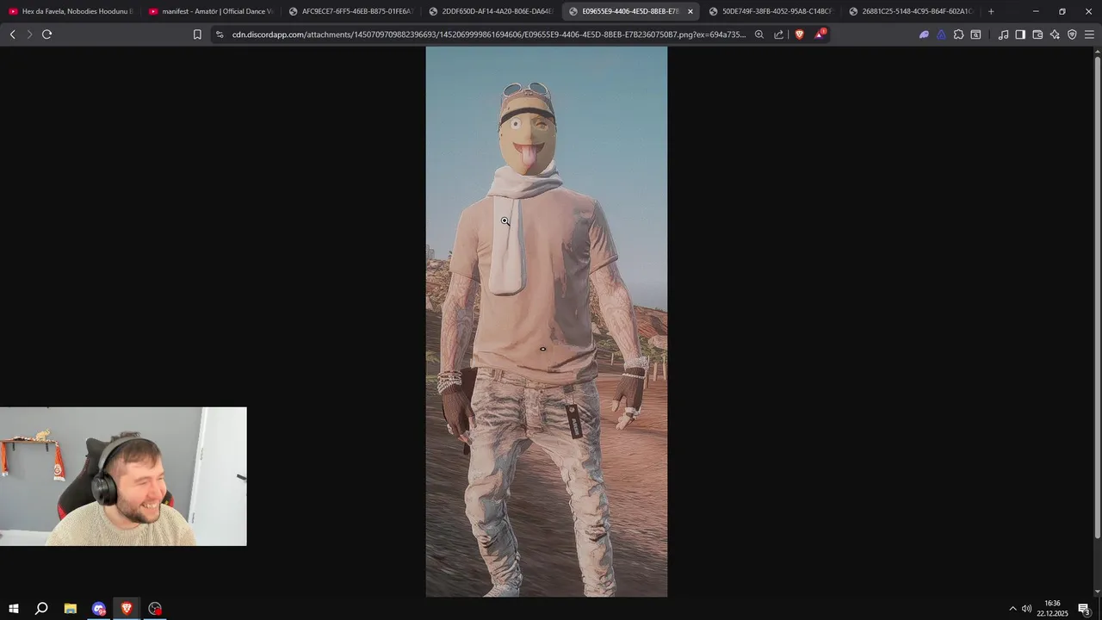The height and width of the screenshot is (620, 1102).
Task: Open the purple leaf extension
Action: [x=924, y=34]
